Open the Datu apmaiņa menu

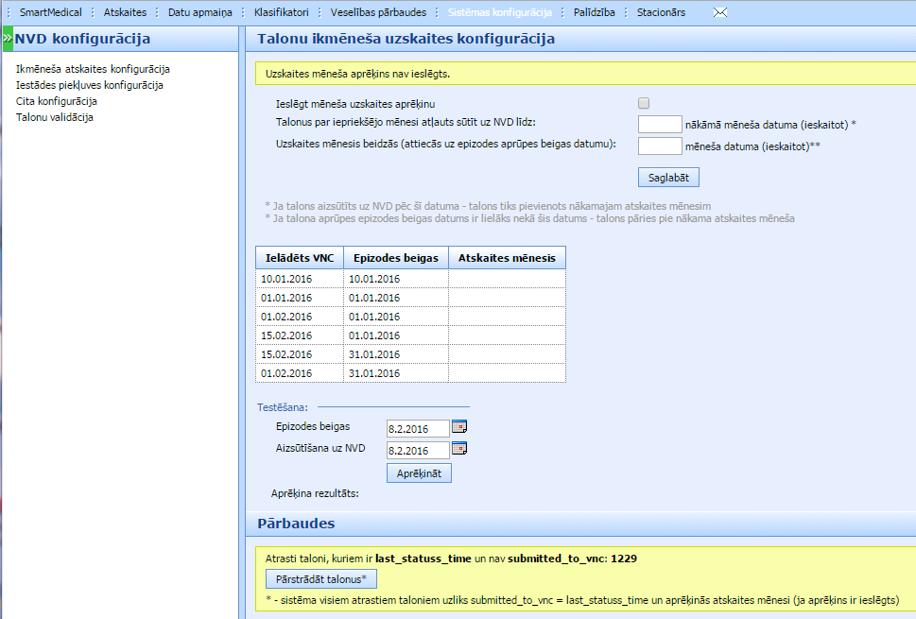(x=199, y=13)
